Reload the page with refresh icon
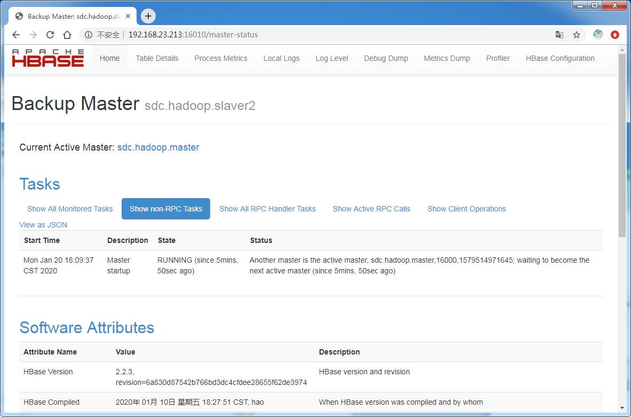The image size is (631, 417). point(50,35)
